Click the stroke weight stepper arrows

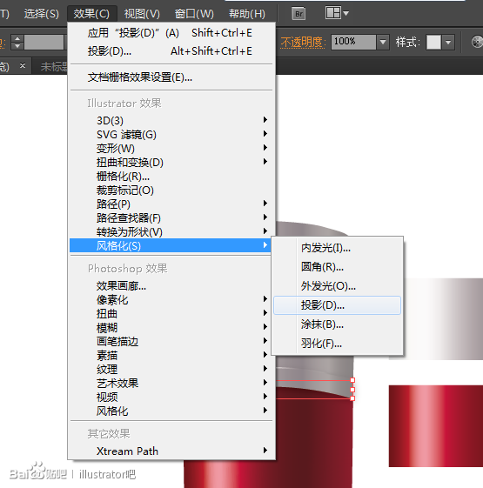(17, 42)
